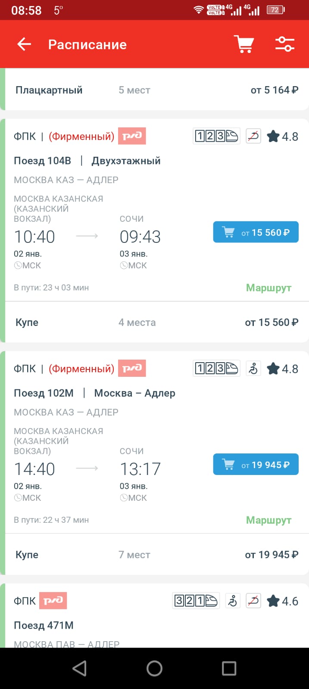Tap RZD logo on train 471М
The image size is (309, 689).
tap(53, 601)
